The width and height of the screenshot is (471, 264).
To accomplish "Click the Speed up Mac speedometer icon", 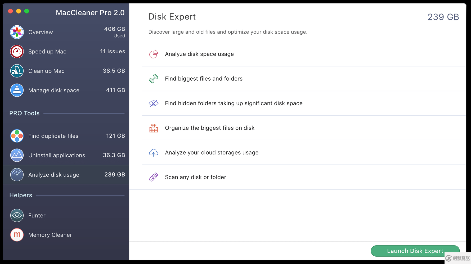I will click(x=17, y=51).
